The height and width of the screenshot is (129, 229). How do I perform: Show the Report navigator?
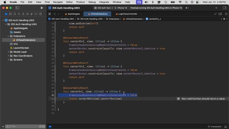click(x=40, y=14)
